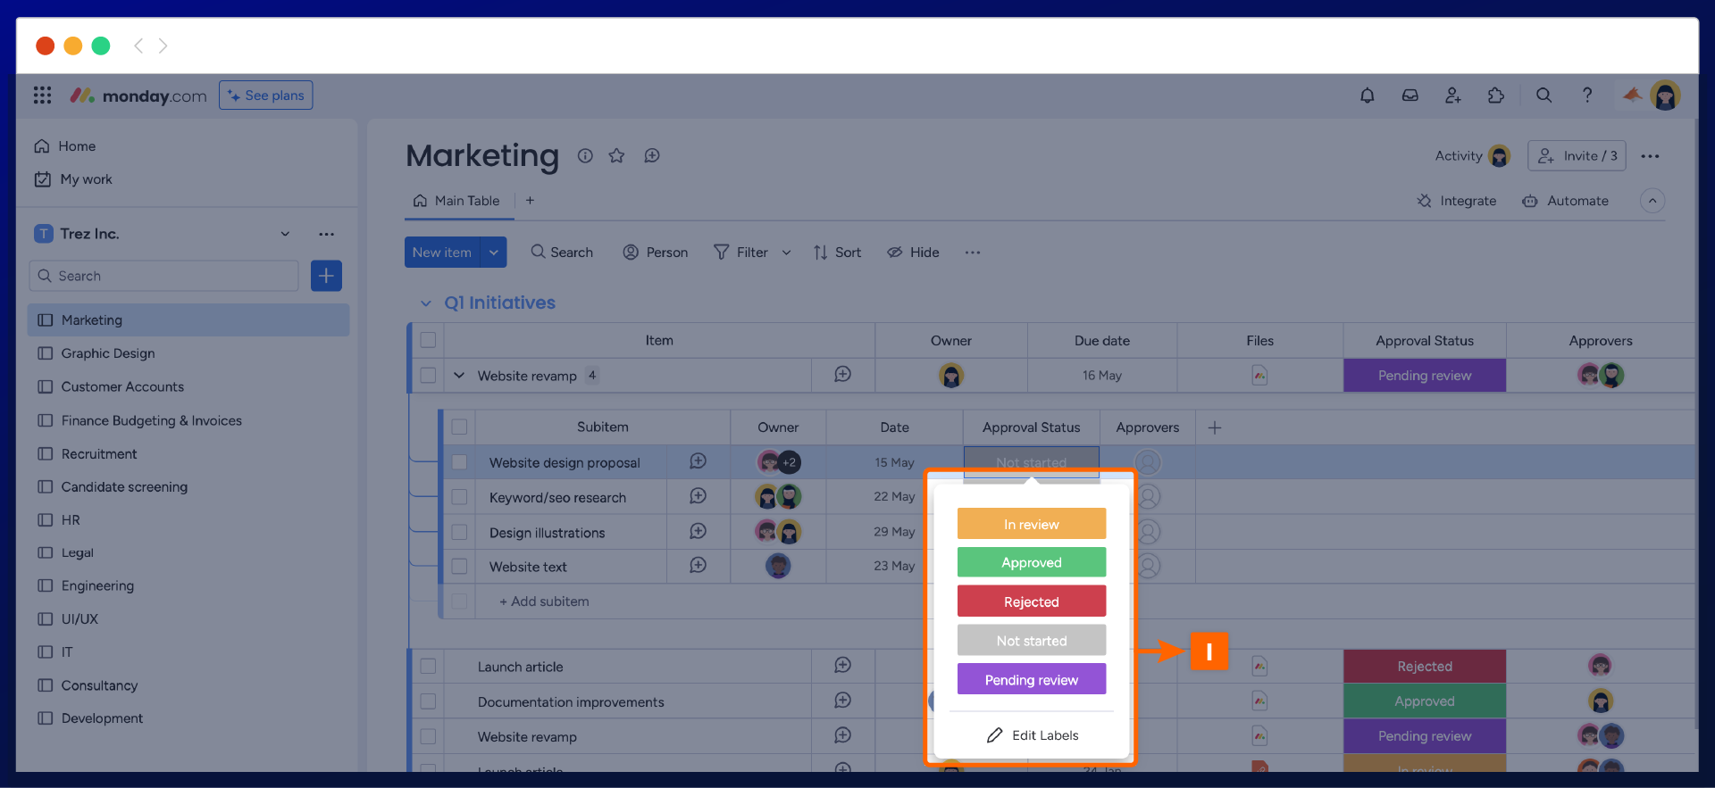Expand the Trez Inc. workspace dropdown
1715x788 pixels.
click(285, 234)
